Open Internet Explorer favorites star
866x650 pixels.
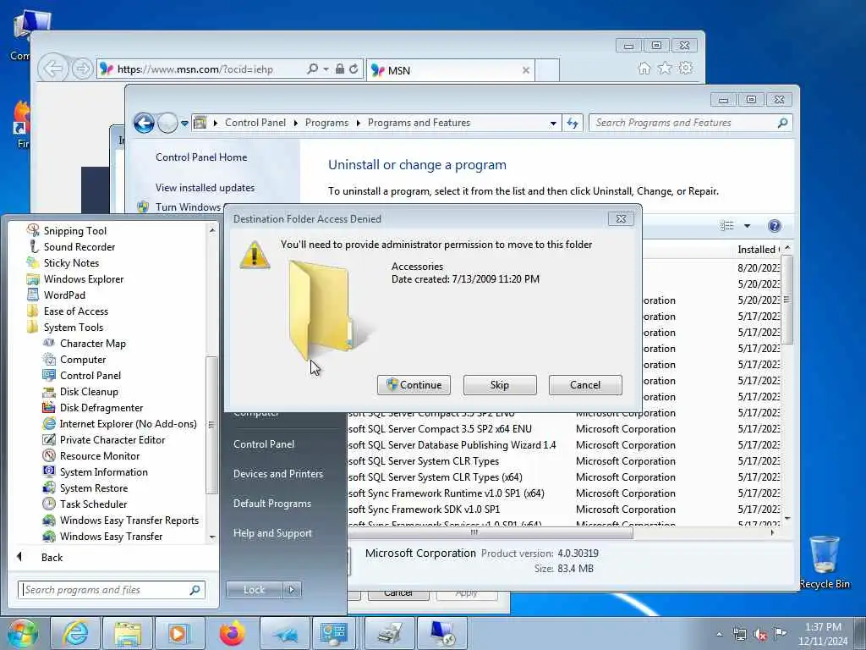(x=665, y=68)
